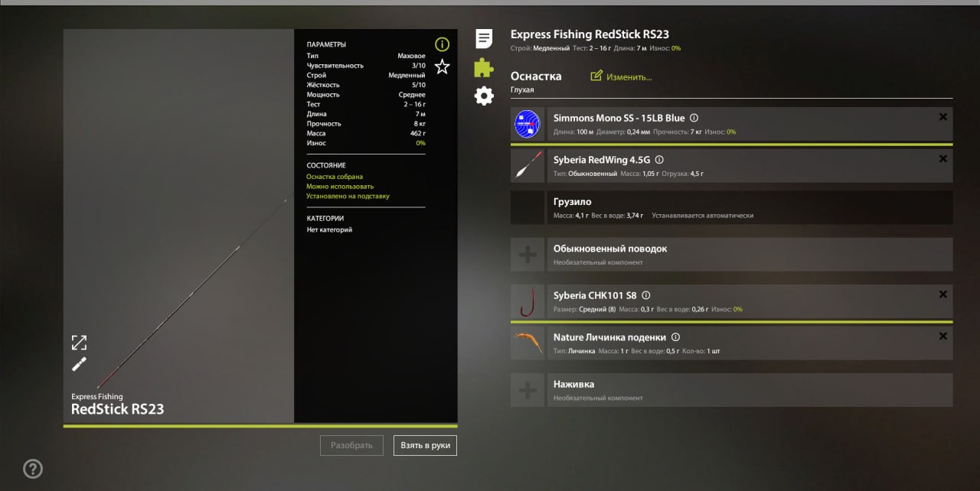Click the Разобрать button
This screenshot has width=980, height=491.
pyautogui.click(x=351, y=445)
